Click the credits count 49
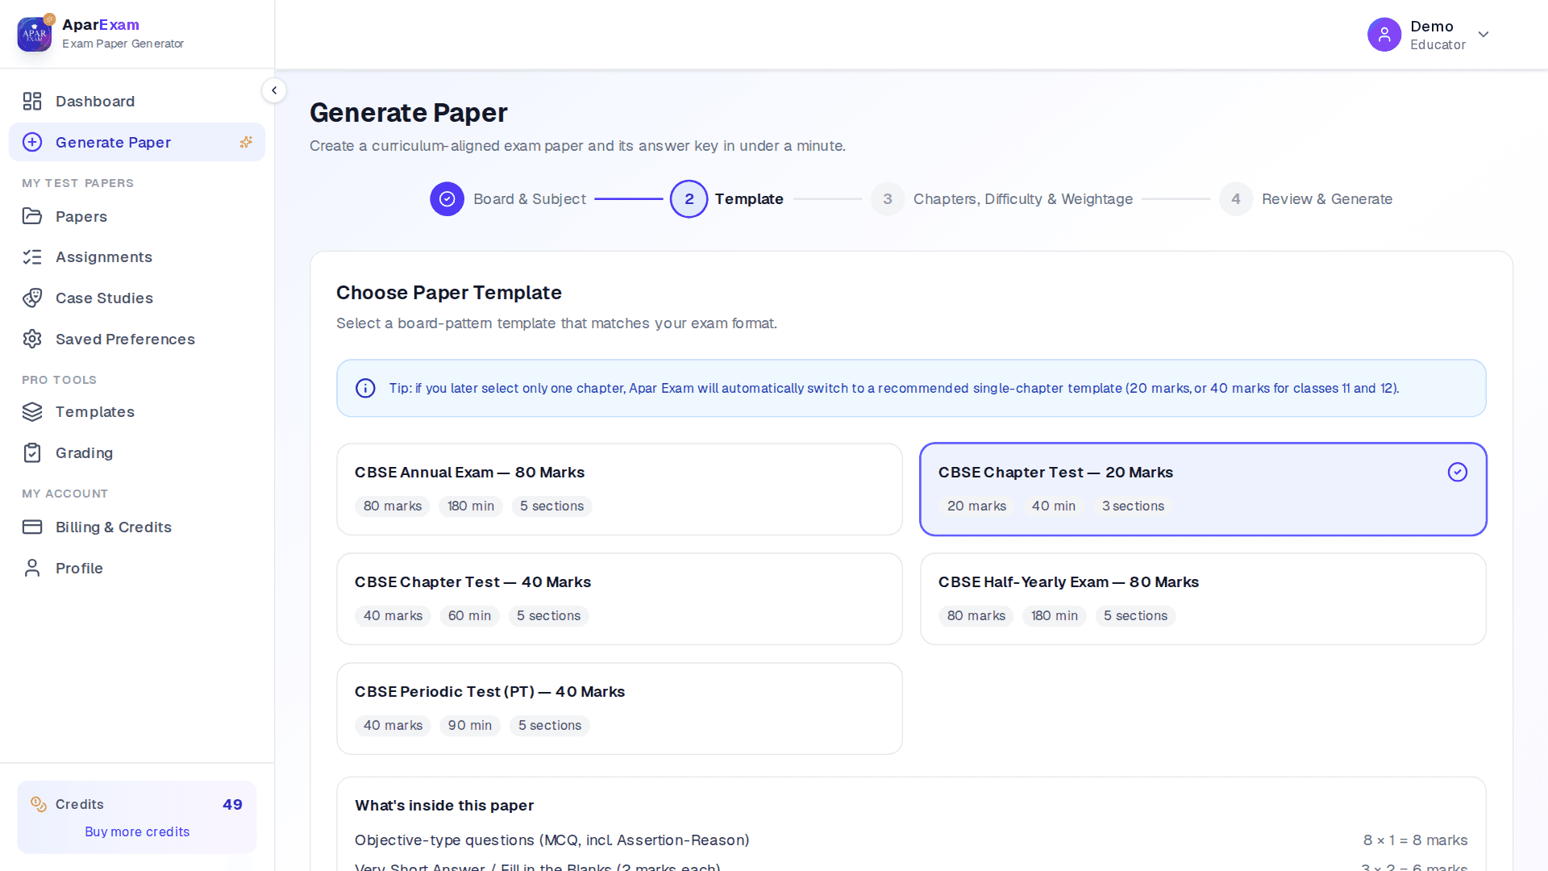The width and height of the screenshot is (1548, 871). pos(232,804)
